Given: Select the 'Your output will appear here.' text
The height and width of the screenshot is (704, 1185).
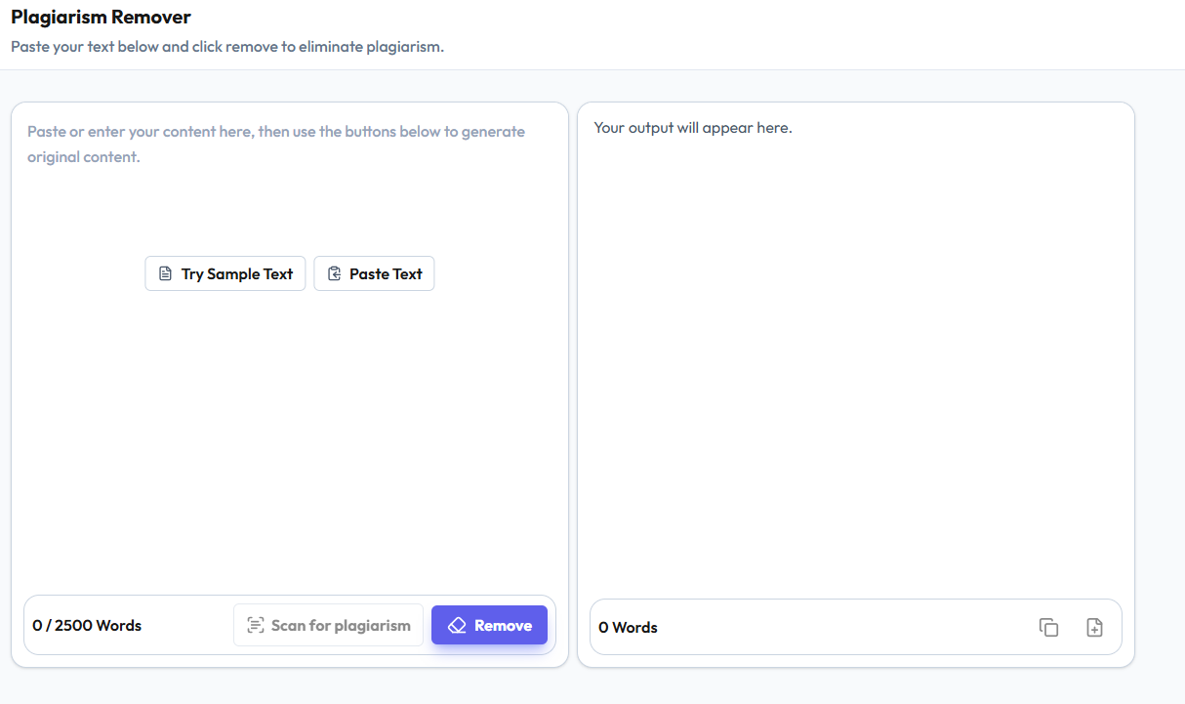Looking at the screenshot, I should pyautogui.click(x=693, y=128).
